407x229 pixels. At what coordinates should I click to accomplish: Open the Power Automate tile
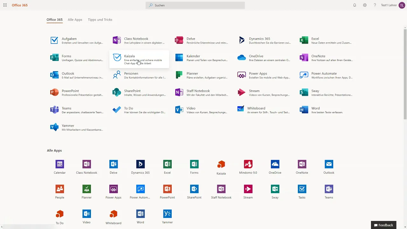tap(326, 75)
